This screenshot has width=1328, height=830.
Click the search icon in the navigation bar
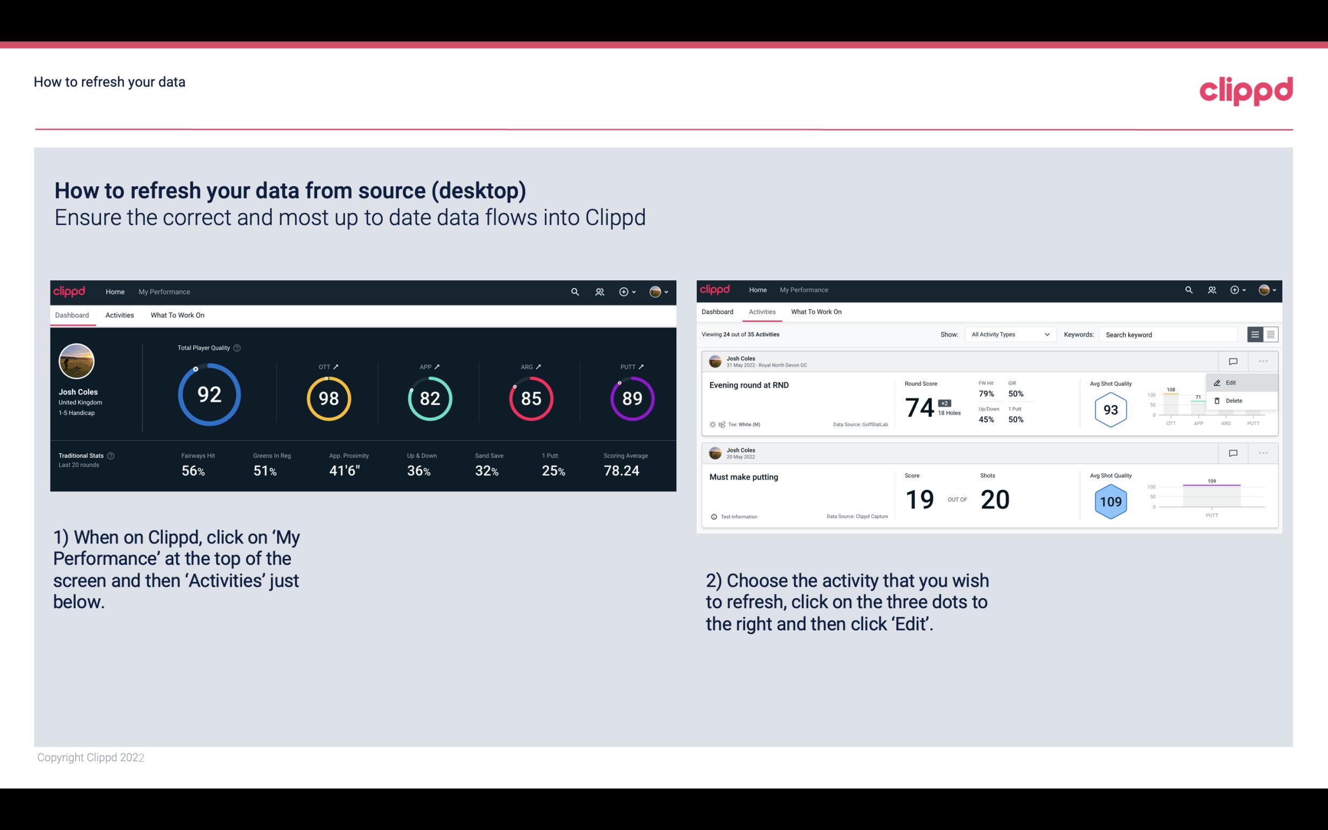tap(574, 290)
